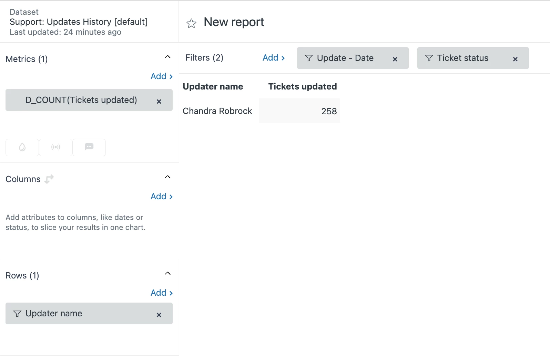This screenshot has width=550, height=358.
Task: Add a row attribute
Action: click(x=161, y=293)
